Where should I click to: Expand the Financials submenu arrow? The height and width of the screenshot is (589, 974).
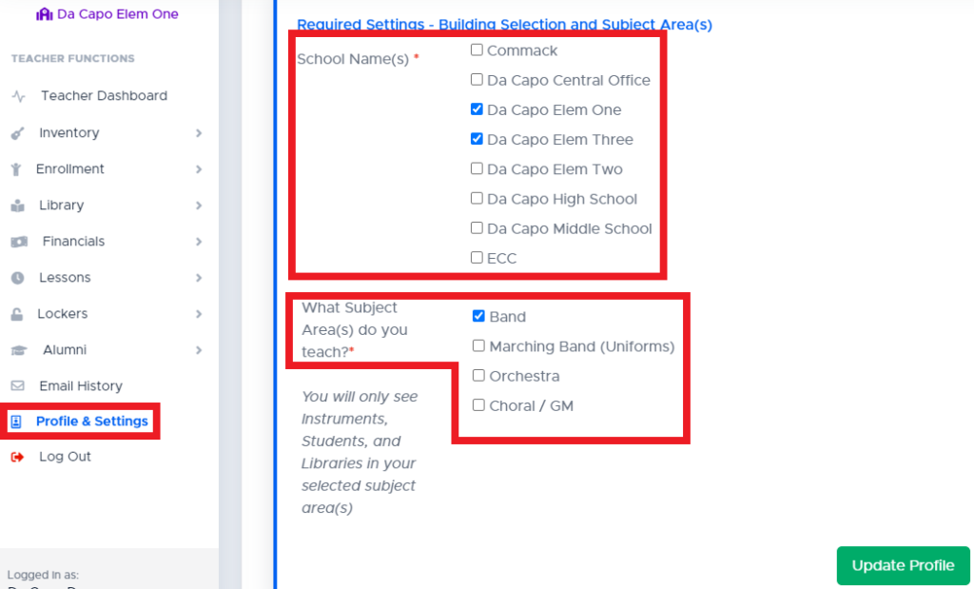(199, 242)
